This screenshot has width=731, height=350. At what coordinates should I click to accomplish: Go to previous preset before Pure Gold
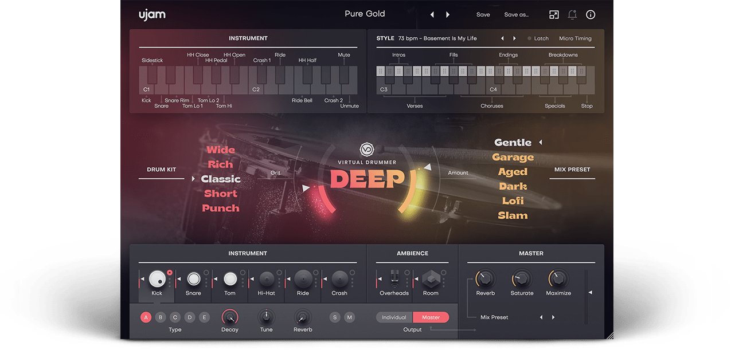coord(432,15)
